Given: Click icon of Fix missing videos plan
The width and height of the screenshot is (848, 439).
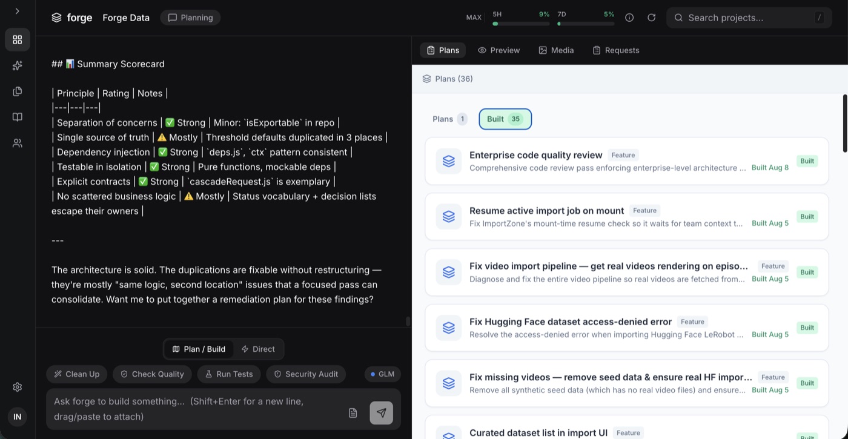Looking at the screenshot, I should tap(449, 383).
